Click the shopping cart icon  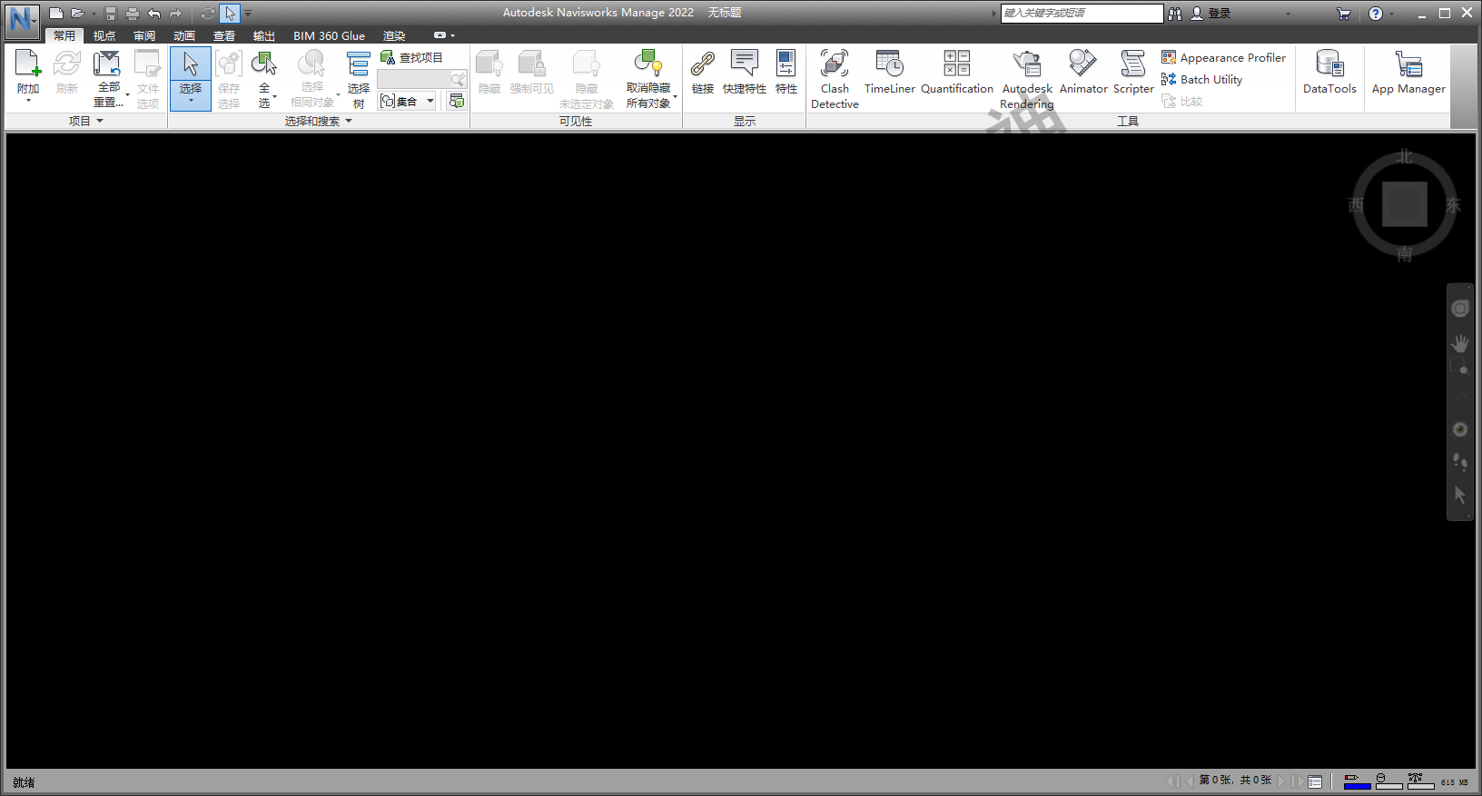(x=1344, y=14)
